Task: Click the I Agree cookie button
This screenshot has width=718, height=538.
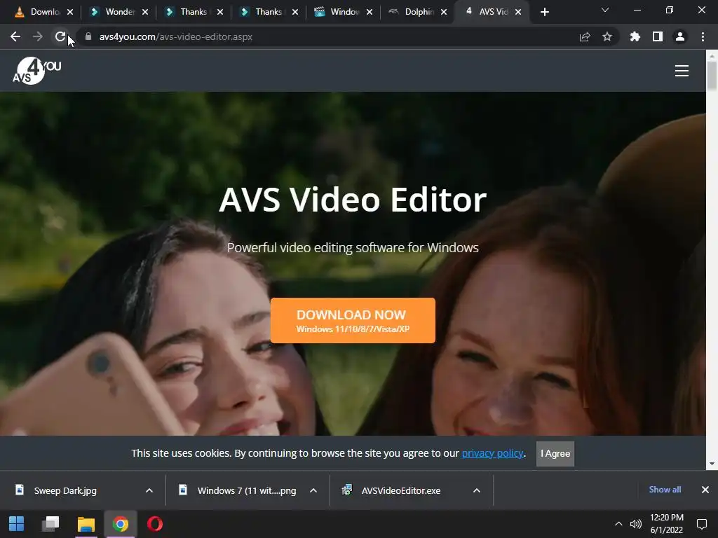Action: (x=555, y=453)
